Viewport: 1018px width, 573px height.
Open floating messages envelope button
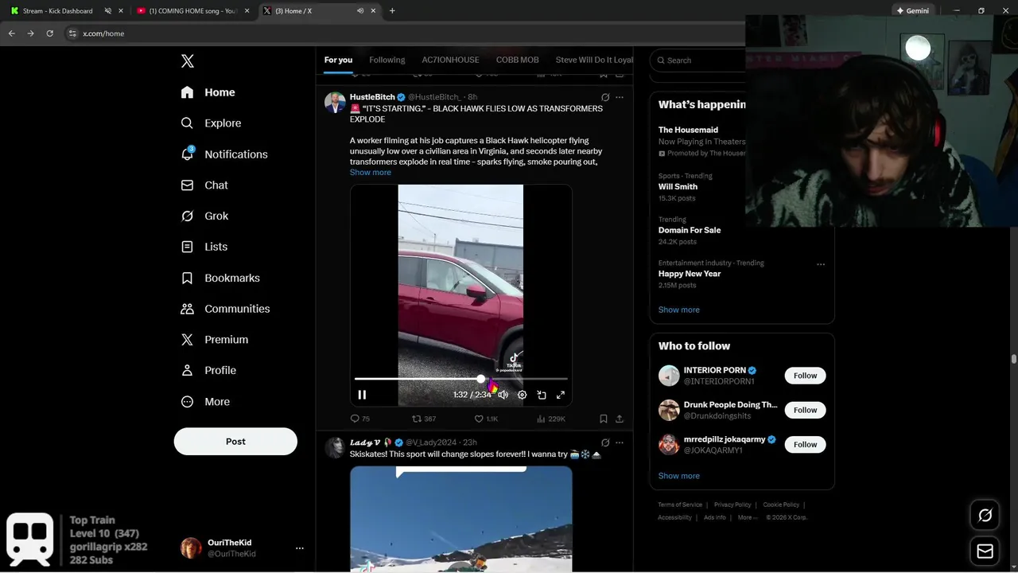click(985, 551)
